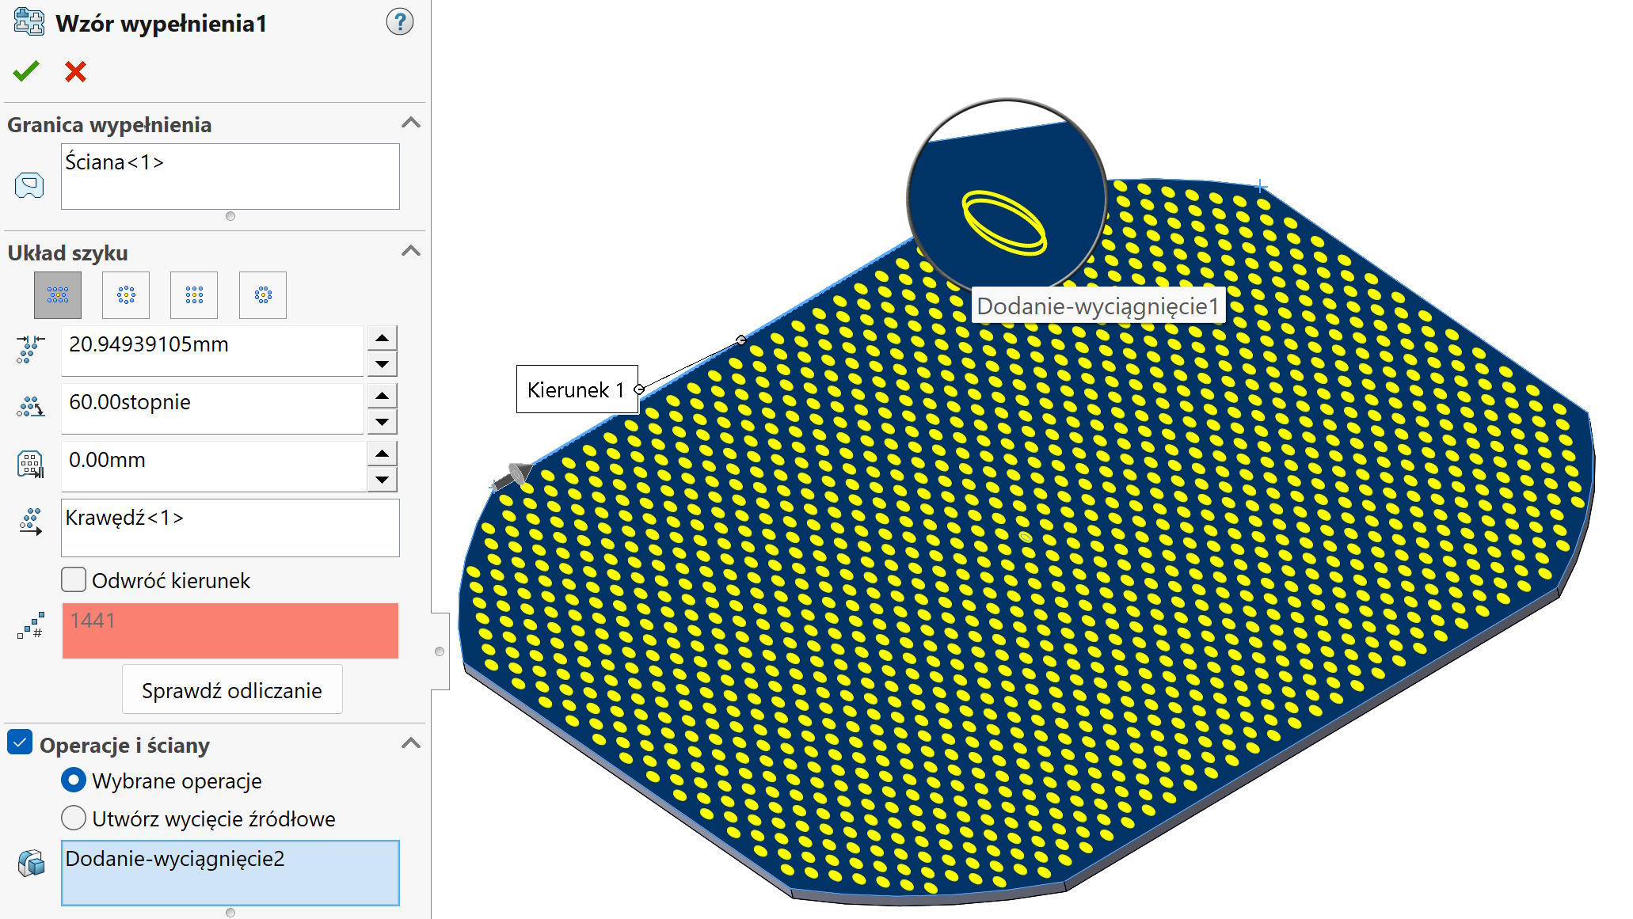1633x919 pixels.
Task: Select polygon pattern layout icon
Action: tap(263, 295)
